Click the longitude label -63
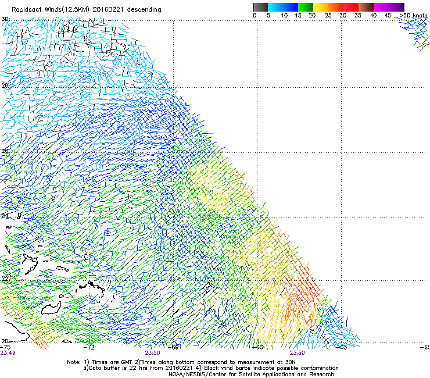 coord(342,347)
